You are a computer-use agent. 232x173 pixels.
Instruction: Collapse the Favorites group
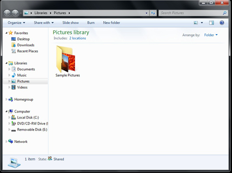click(x=7, y=33)
